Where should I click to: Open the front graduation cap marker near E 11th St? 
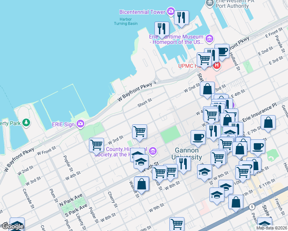click(x=217, y=195)
